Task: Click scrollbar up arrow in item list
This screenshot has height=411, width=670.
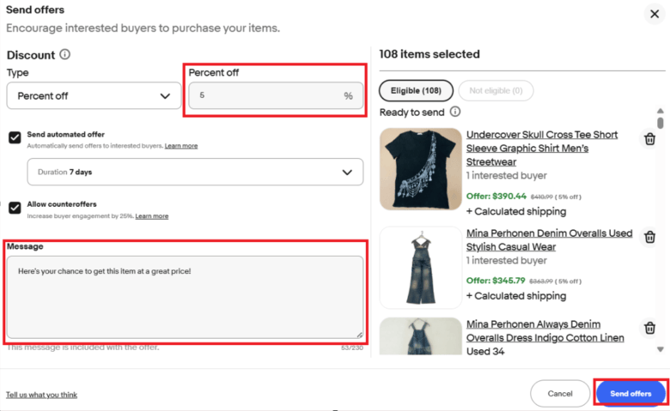Action: [x=660, y=111]
